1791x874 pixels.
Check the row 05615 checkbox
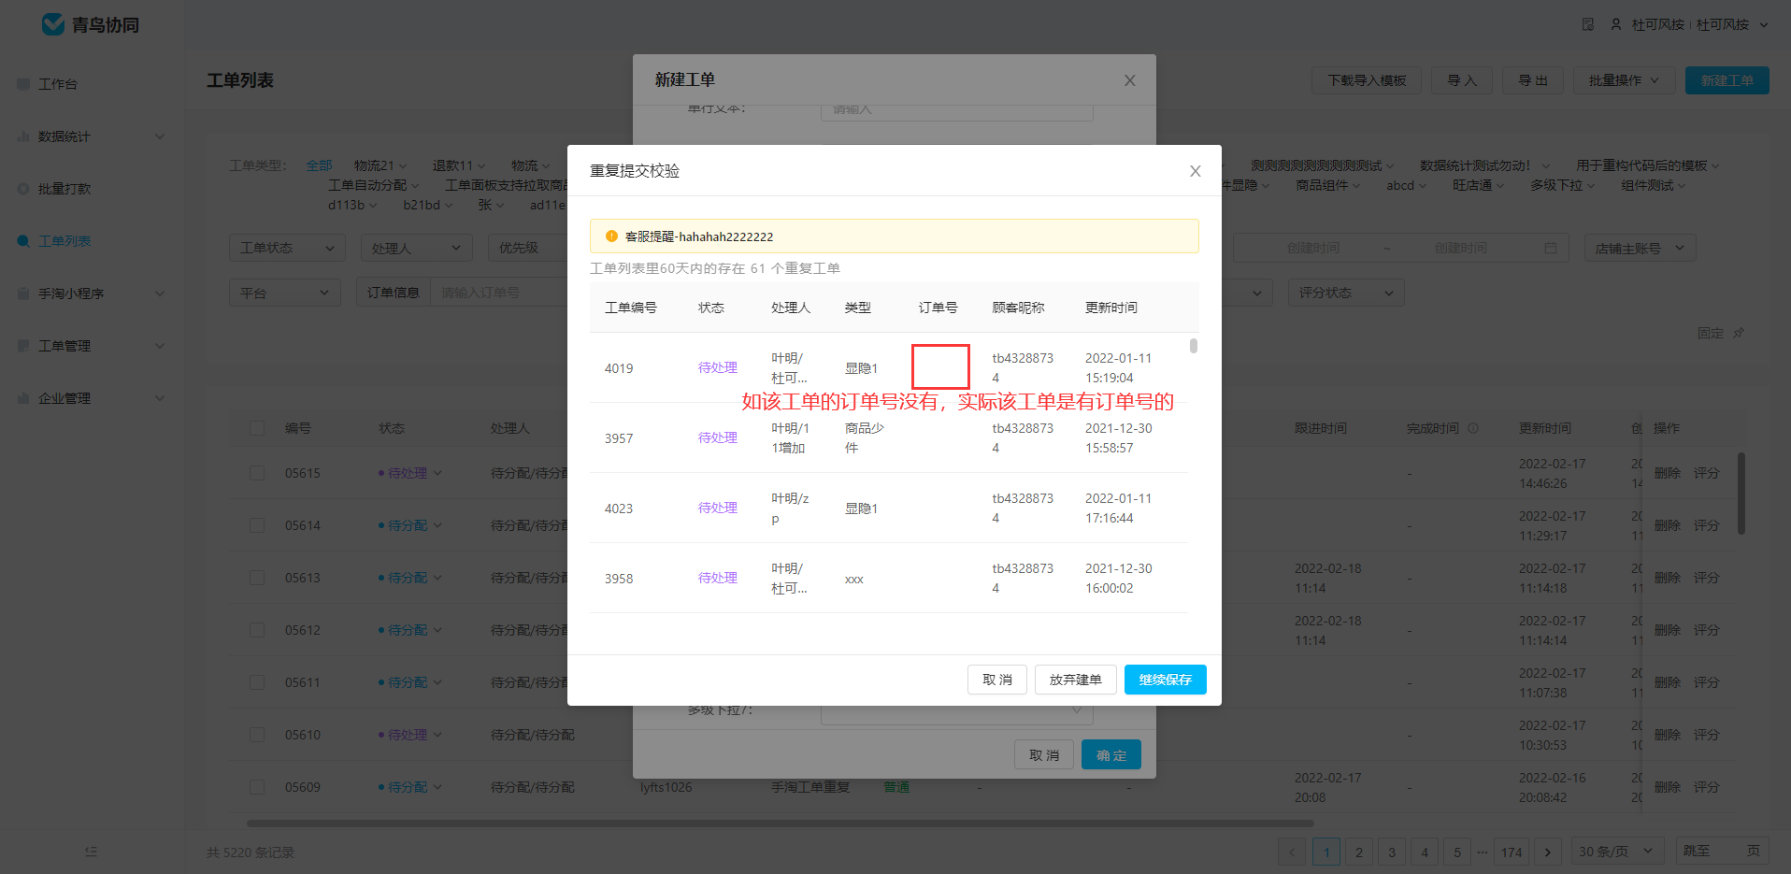(257, 473)
